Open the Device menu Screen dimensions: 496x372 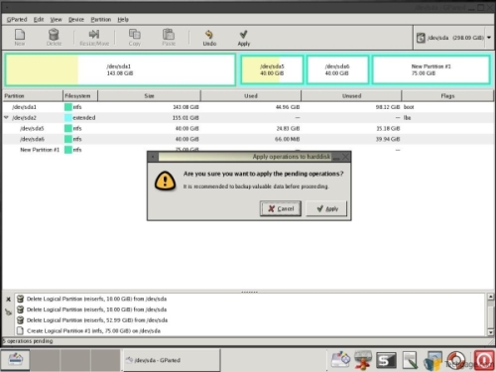pos(76,20)
